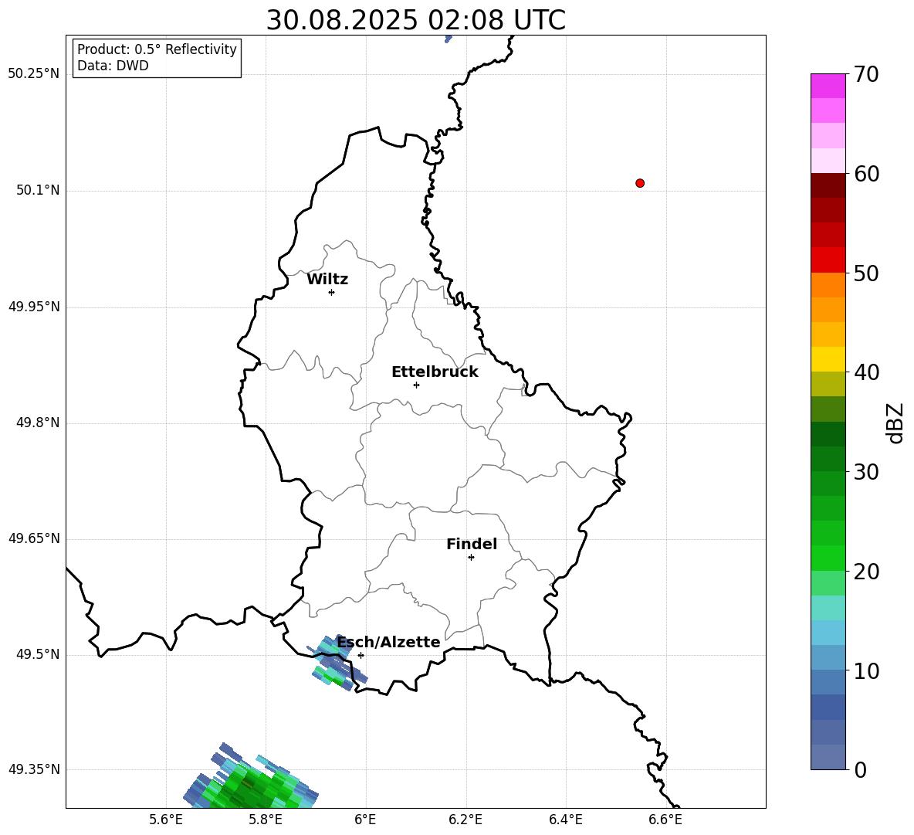Click the 49.95°N latitude label

34,306
